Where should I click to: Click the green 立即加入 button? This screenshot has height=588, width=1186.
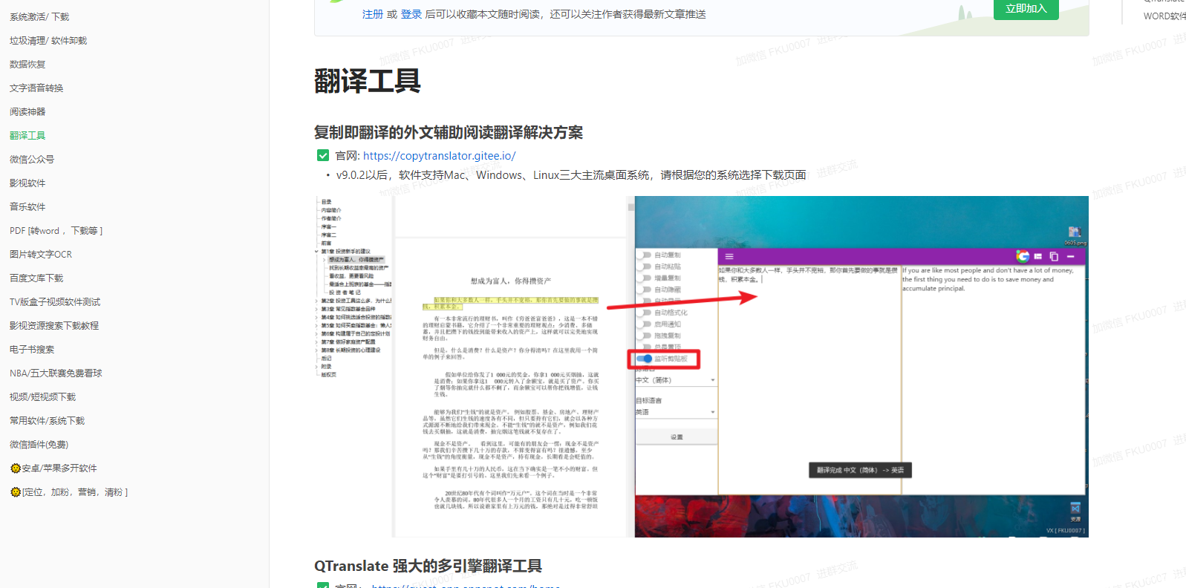1026,8
